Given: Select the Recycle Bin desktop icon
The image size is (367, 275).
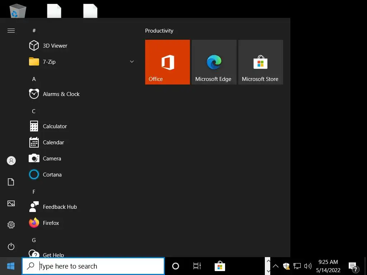Looking at the screenshot, I should [18, 10].
